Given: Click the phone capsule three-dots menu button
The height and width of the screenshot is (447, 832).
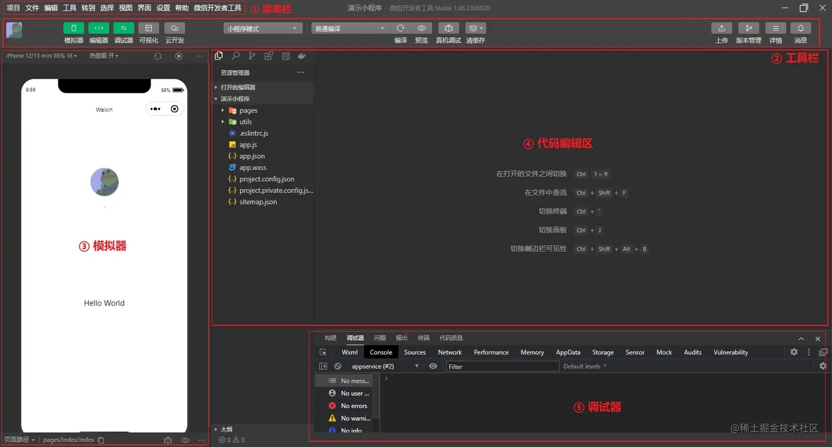Looking at the screenshot, I should coord(156,109).
